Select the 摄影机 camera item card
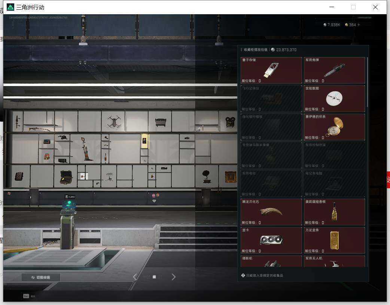 pos(271,261)
